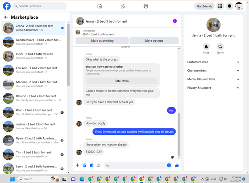Viewport: 249px width, 183px height.
Task: Choose a GIF from GIF icon
Action: pyautogui.click(x=99, y=165)
